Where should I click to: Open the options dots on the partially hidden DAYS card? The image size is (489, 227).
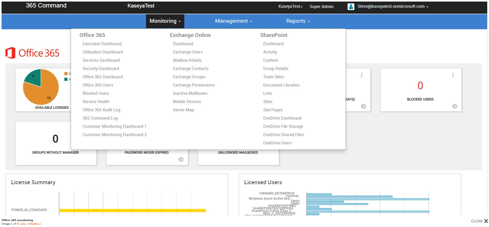coord(362,75)
